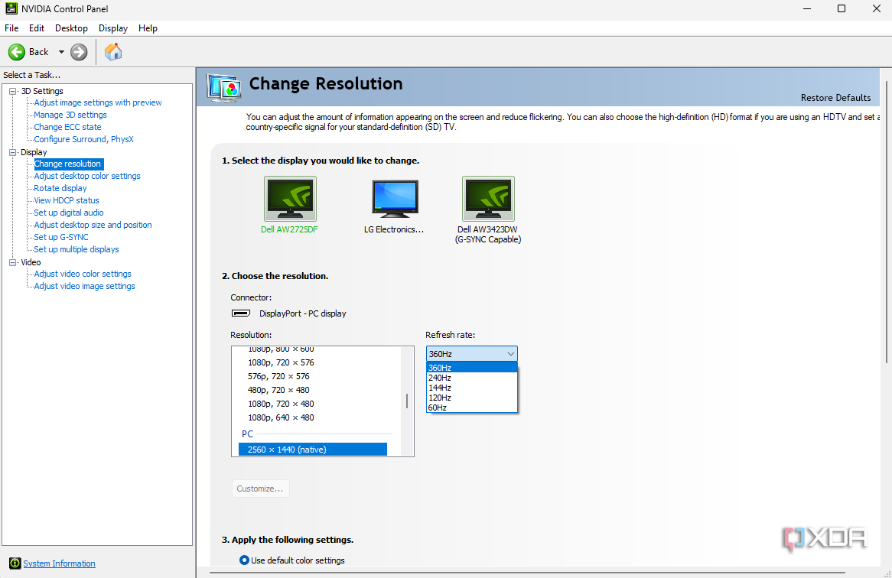The height and width of the screenshot is (578, 892).
Task: Click Restore Defaults link
Action: coord(835,98)
